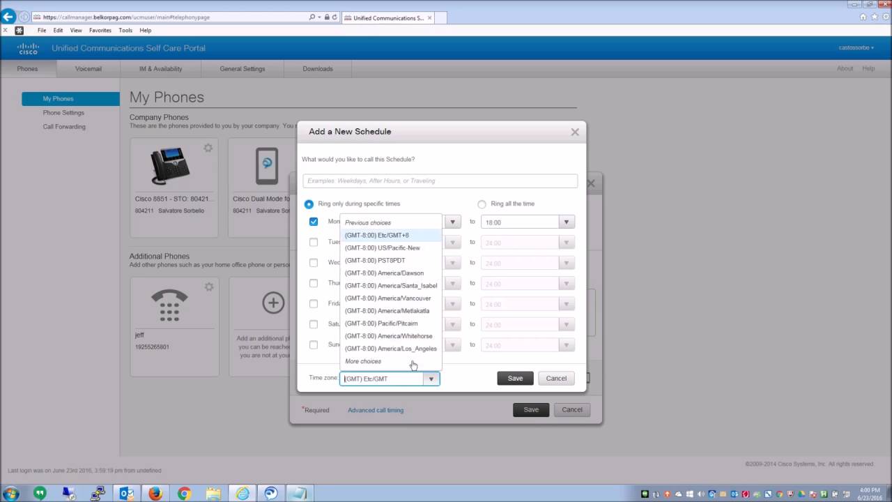
Task: Open the notepad app in taskbar
Action: 300,494
